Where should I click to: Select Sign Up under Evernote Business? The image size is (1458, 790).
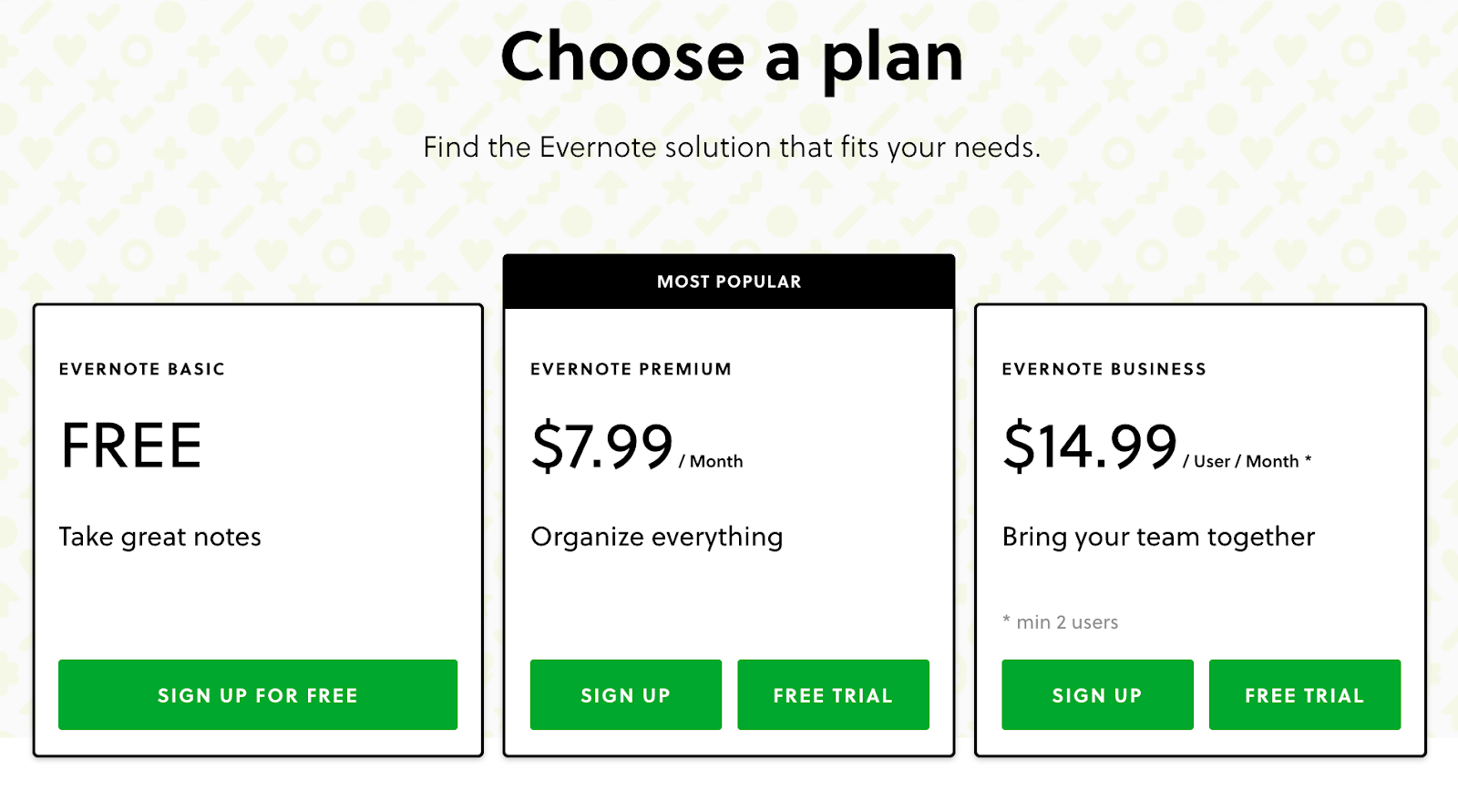click(1097, 694)
